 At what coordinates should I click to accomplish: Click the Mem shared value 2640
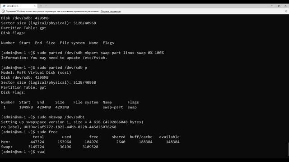coord(121,142)
